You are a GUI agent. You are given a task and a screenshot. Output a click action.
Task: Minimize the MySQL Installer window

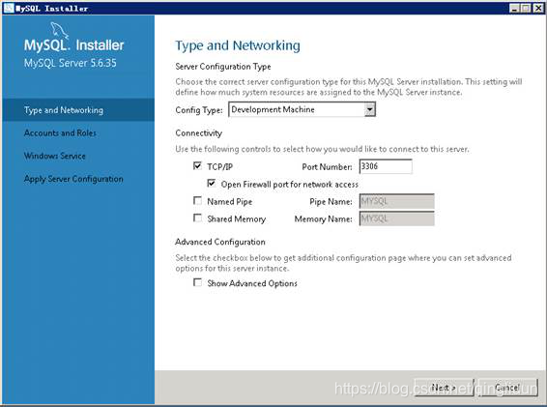click(x=514, y=8)
